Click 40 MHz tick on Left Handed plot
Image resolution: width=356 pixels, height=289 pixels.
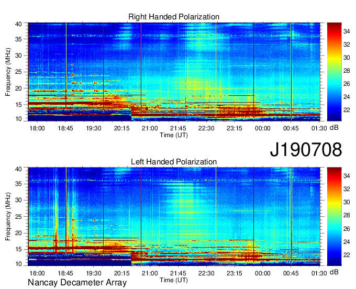click(18, 169)
